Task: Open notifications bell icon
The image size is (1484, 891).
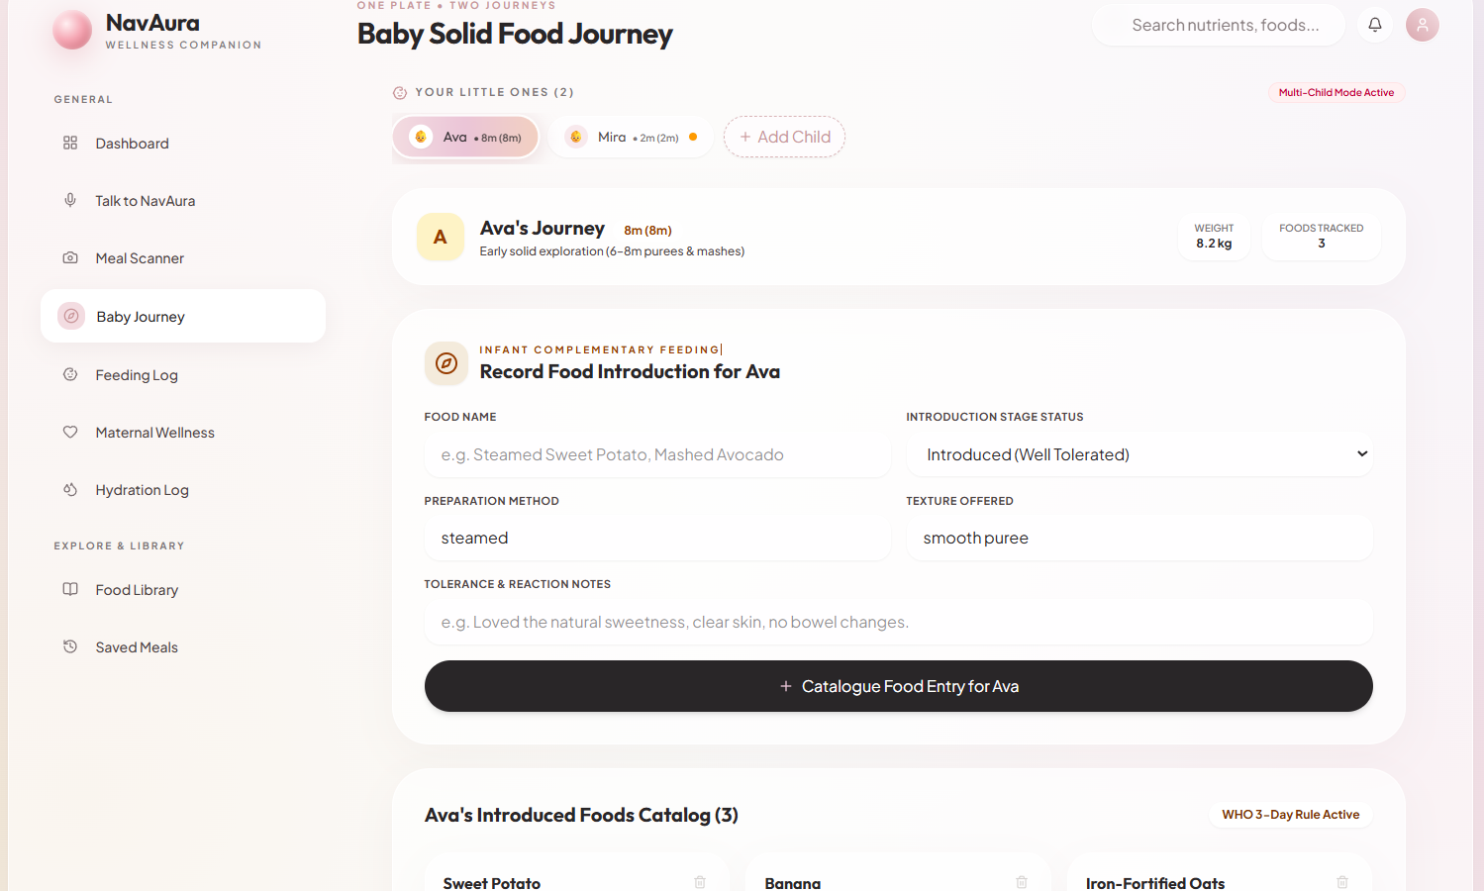Action: point(1375,25)
